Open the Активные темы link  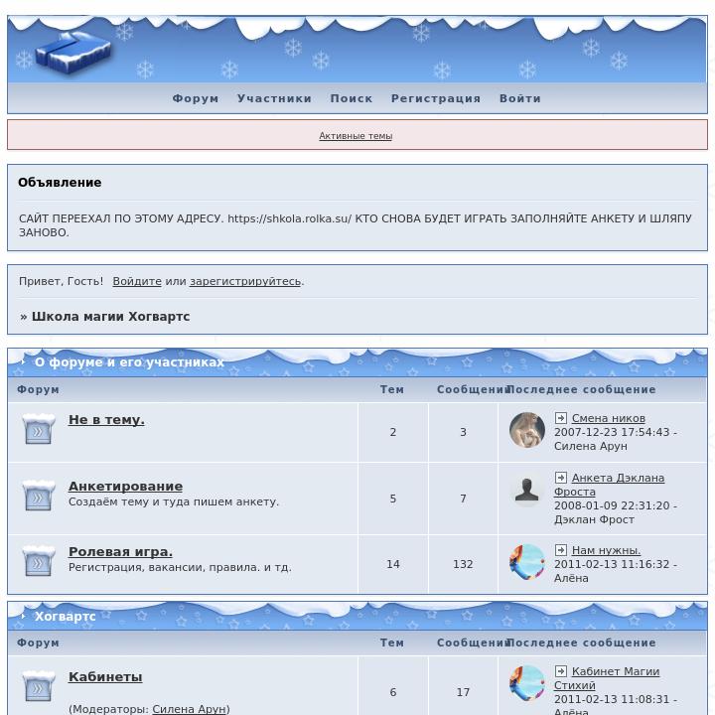pyautogui.click(x=356, y=136)
